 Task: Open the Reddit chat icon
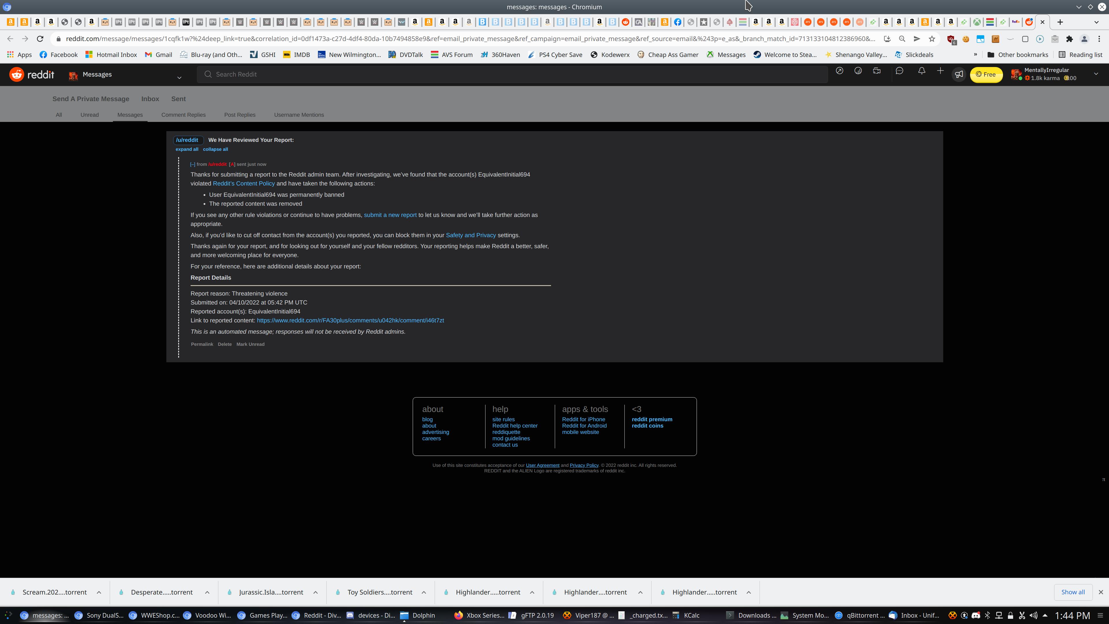tap(899, 71)
